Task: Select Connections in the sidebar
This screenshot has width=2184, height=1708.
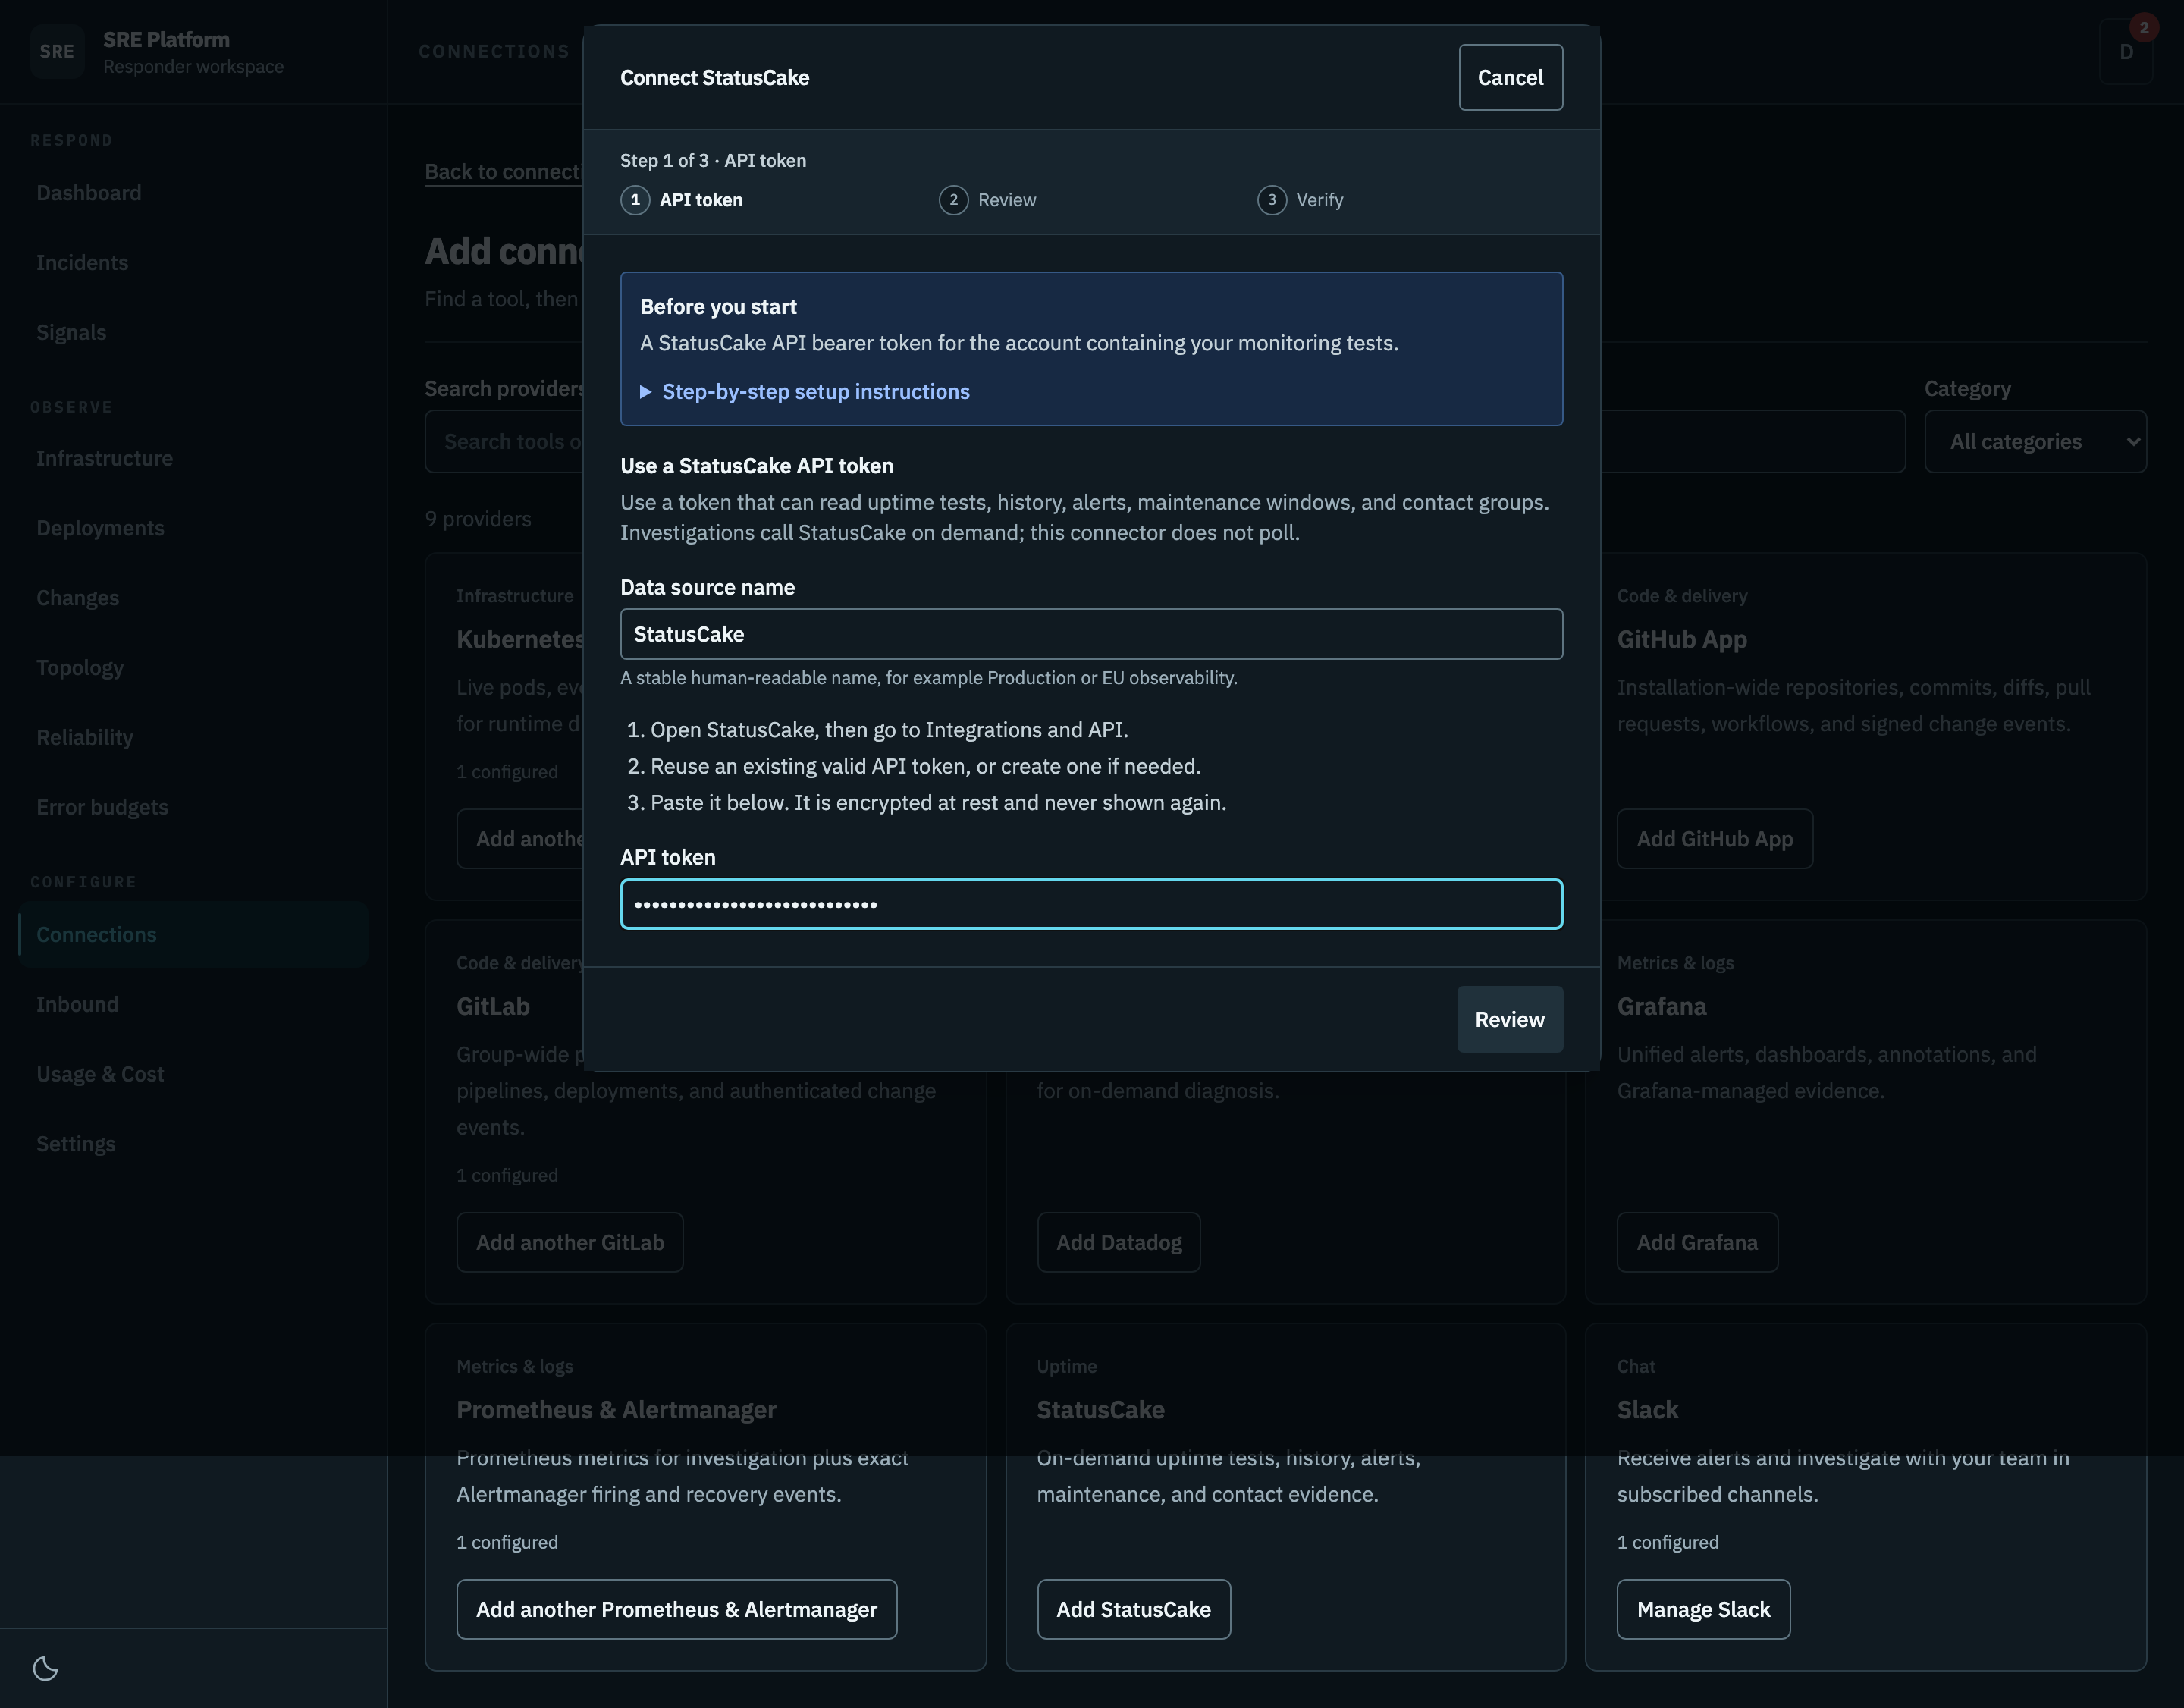Action: 193,935
